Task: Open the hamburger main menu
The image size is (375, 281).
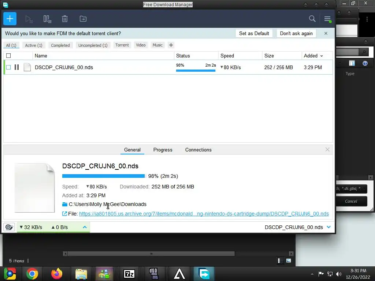Action: tap(327, 19)
